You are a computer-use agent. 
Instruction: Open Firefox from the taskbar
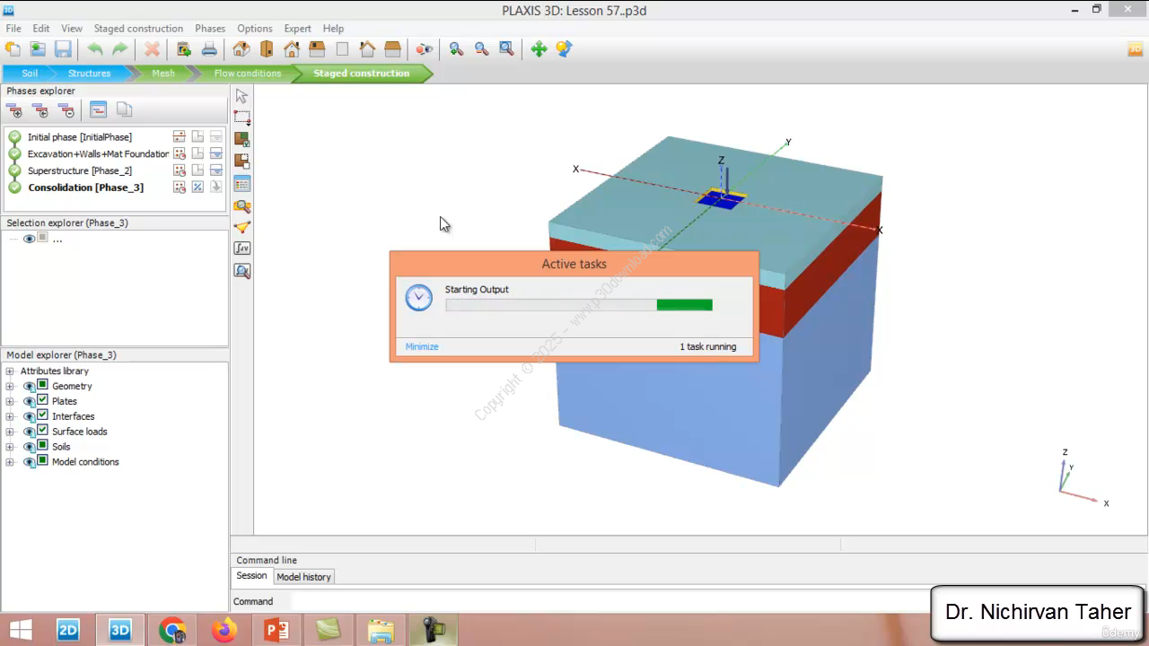click(x=224, y=630)
